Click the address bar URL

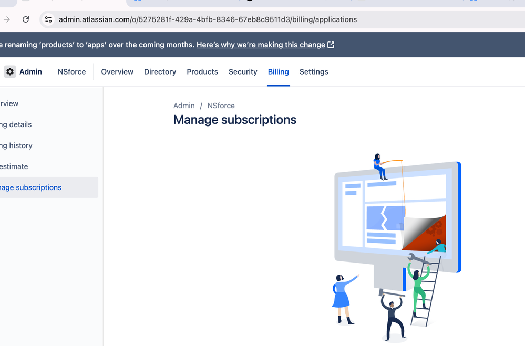coord(208,19)
